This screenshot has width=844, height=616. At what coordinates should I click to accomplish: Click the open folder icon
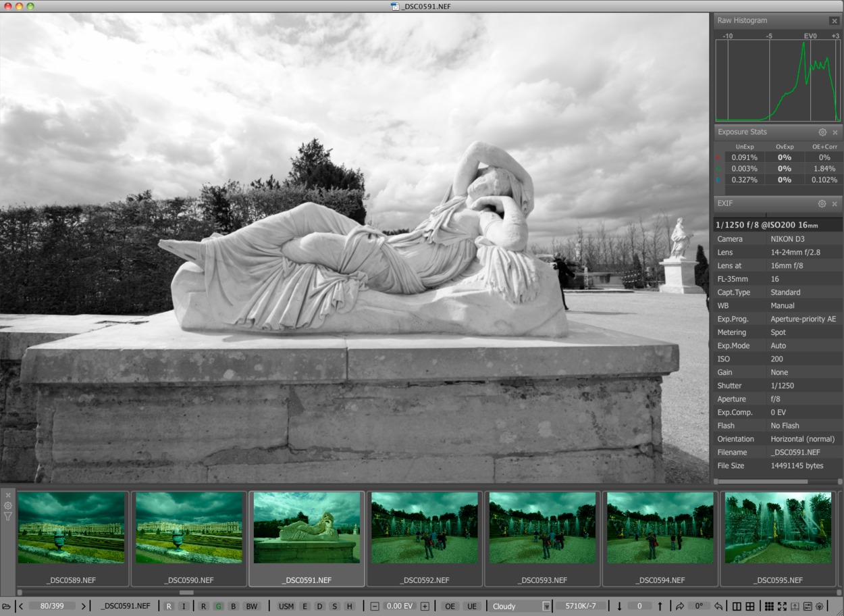coord(6,607)
